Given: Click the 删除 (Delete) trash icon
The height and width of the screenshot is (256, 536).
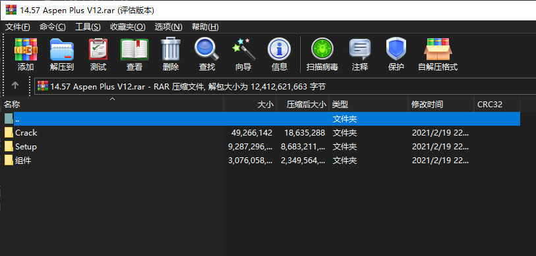Looking at the screenshot, I should (171, 49).
